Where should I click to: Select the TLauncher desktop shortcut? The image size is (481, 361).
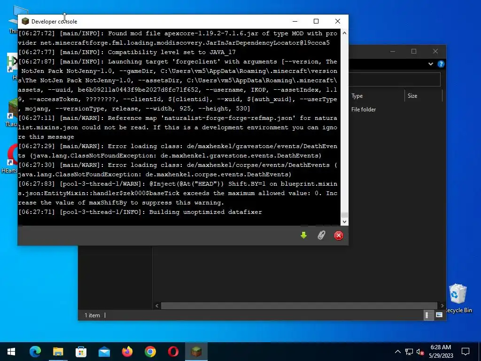12,113
